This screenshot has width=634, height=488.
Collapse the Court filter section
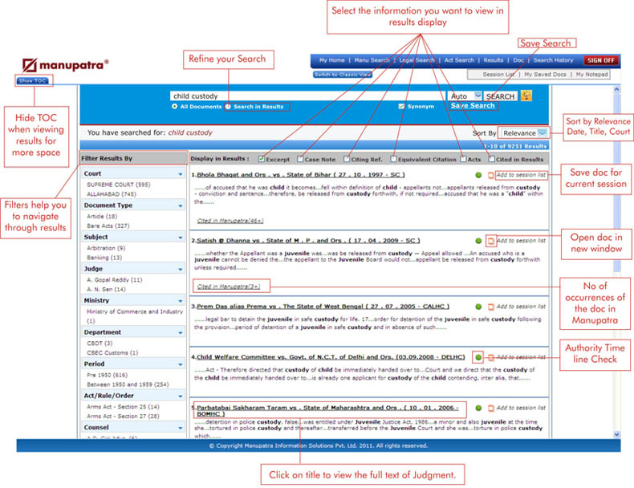coord(181,174)
